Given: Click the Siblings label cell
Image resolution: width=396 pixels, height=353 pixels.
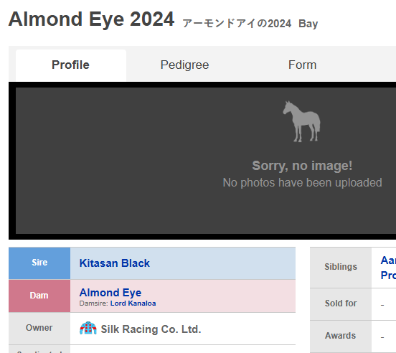Looking at the screenshot, I should click(x=341, y=267).
